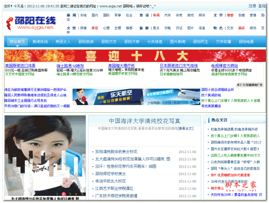Image resolution: width=269 pixels, height=203 pixels.
Task: Open the 分类信息 navigation tab
Action: tap(155, 42)
